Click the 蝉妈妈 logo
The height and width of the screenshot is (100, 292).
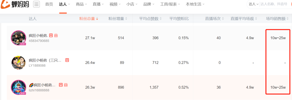tap(15, 4)
